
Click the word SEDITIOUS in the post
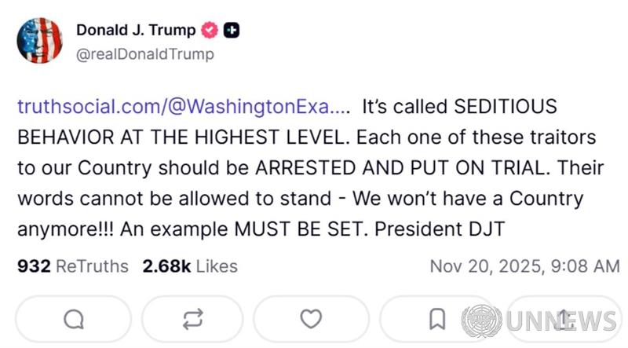point(506,106)
